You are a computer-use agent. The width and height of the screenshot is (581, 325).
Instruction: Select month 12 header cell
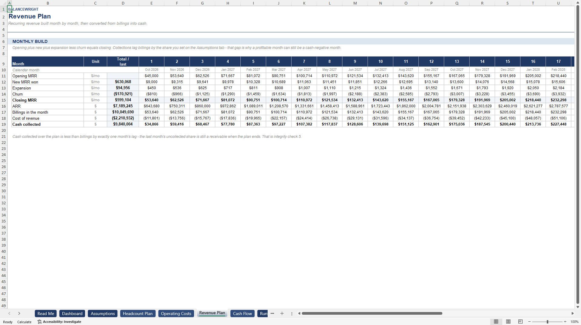pos(431,61)
